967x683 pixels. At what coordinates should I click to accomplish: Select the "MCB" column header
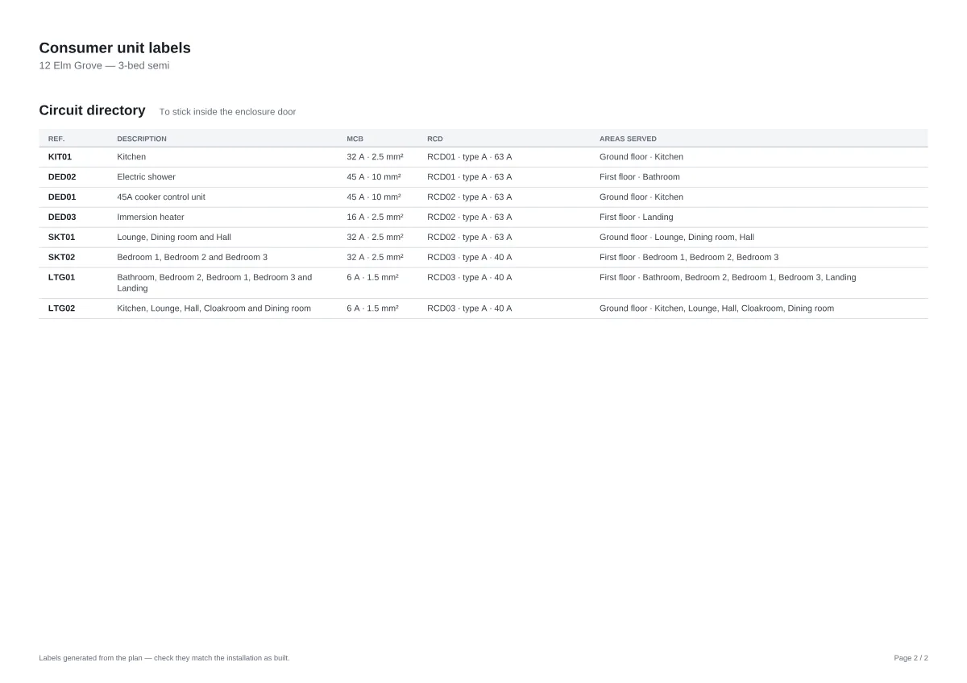(355, 139)
